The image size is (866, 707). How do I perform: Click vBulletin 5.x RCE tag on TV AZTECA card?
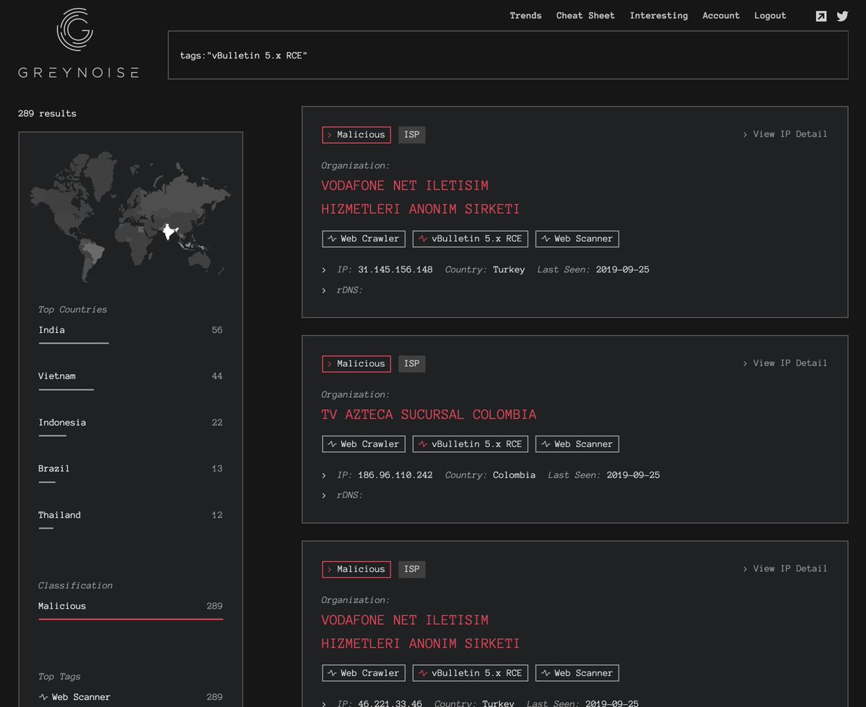click(x=471, y=444)
